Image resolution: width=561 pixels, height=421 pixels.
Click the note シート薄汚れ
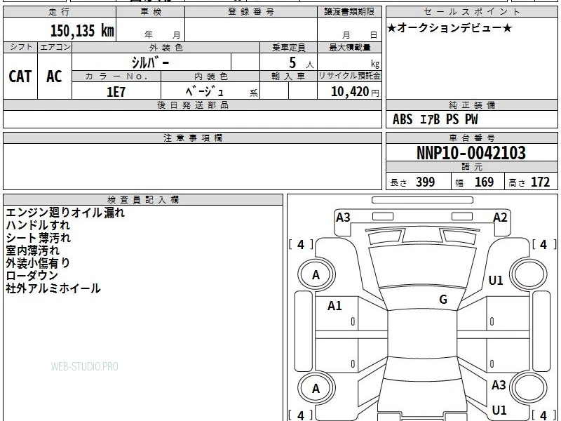pyautogui.click(x=39, y=238)
